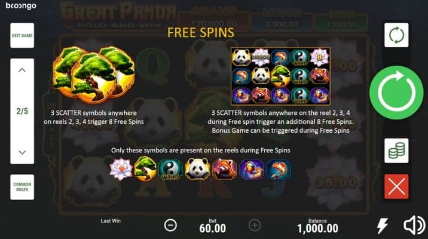
Task: Click the green spin button
Action: (396, 93)
